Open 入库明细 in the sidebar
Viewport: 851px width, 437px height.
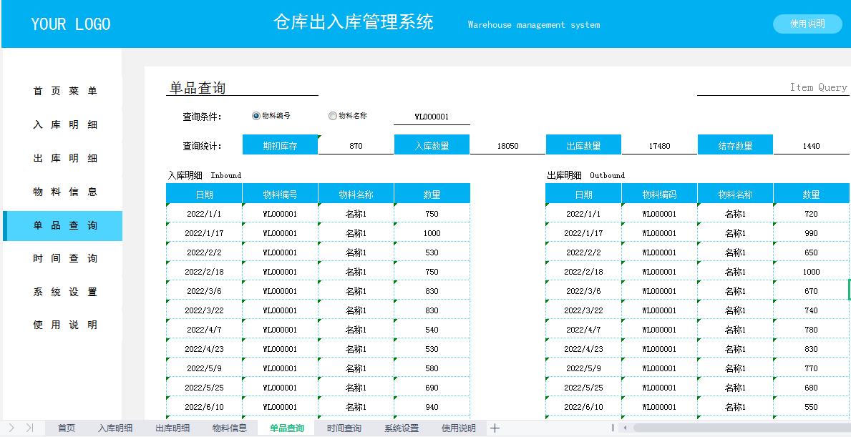tap(65, 124)
